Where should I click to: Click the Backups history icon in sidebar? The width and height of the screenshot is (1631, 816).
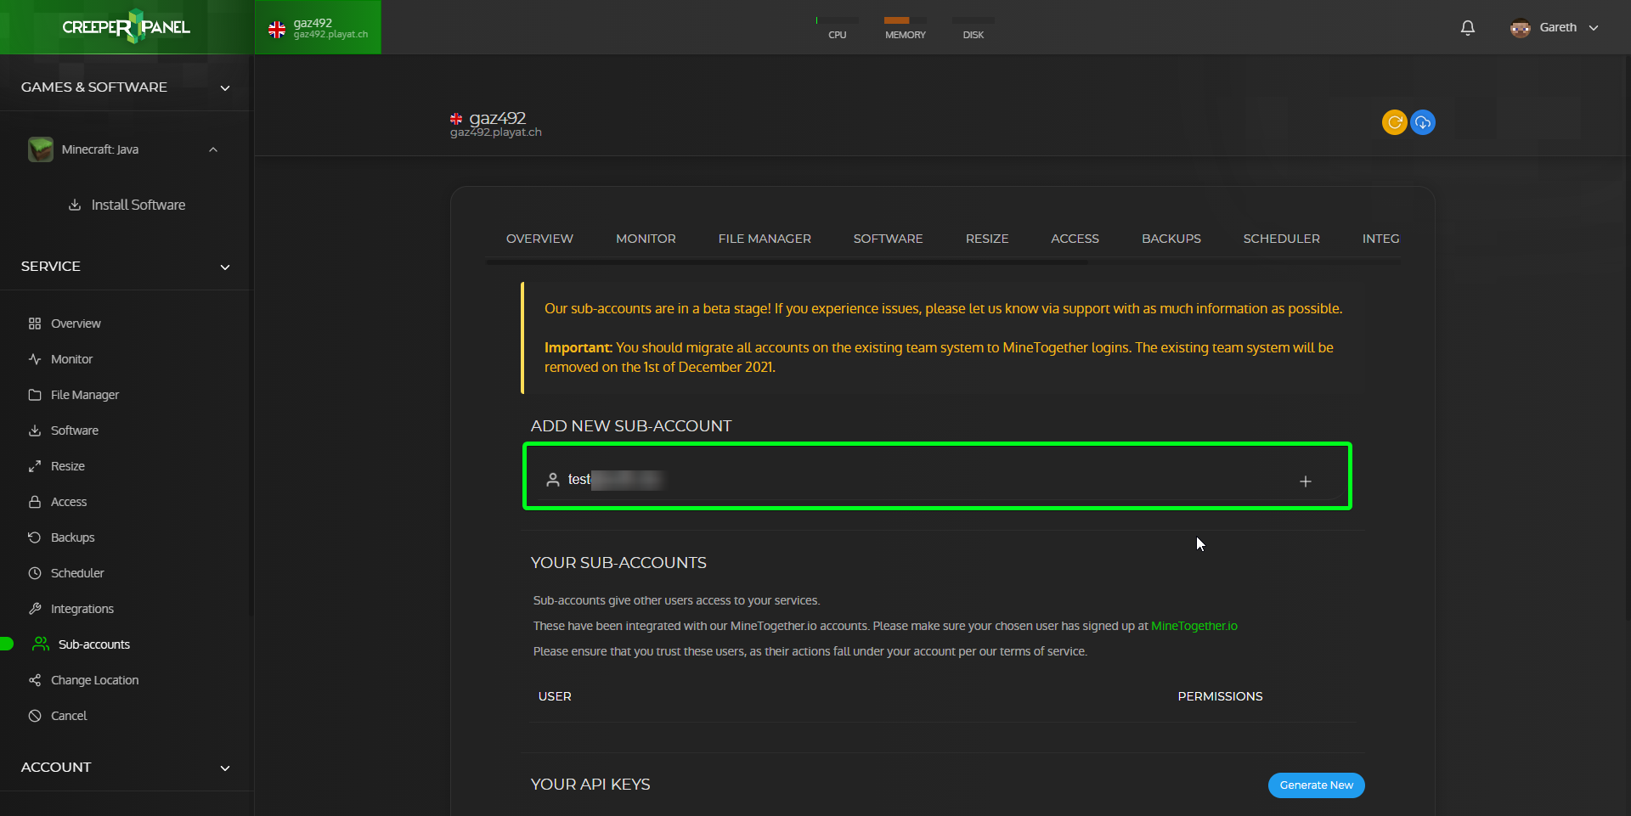(x=35, y=537)
